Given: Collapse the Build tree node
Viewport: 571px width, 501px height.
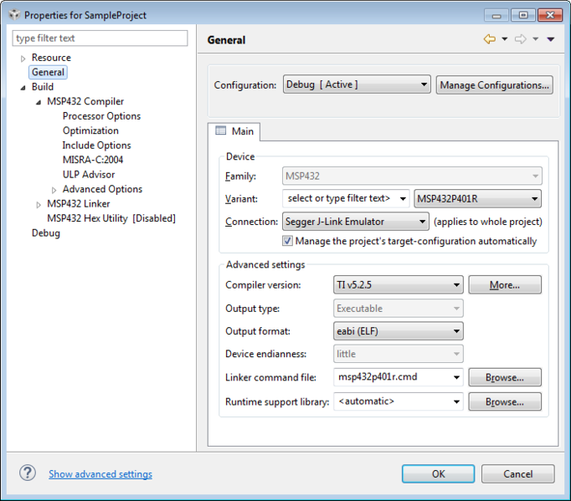Looking at the screenshot, I should 23,88.
